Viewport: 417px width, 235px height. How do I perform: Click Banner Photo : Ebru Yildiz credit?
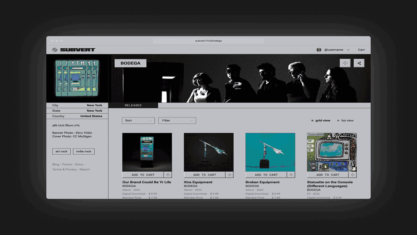[x=72, y=133]
